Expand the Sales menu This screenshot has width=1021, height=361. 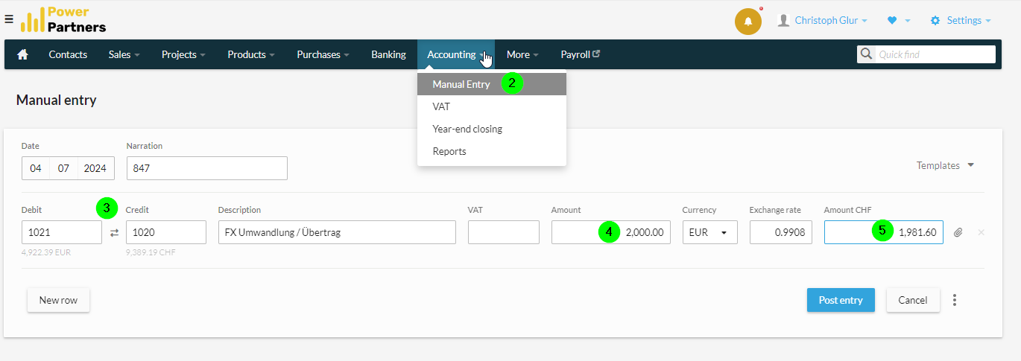pyautogui.click(x=124, y=54)
